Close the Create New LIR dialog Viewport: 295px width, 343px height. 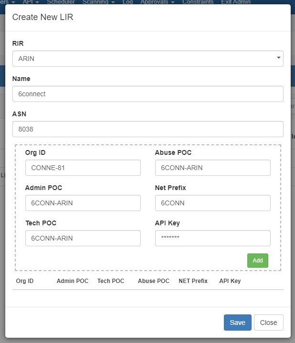coord(268,323)
